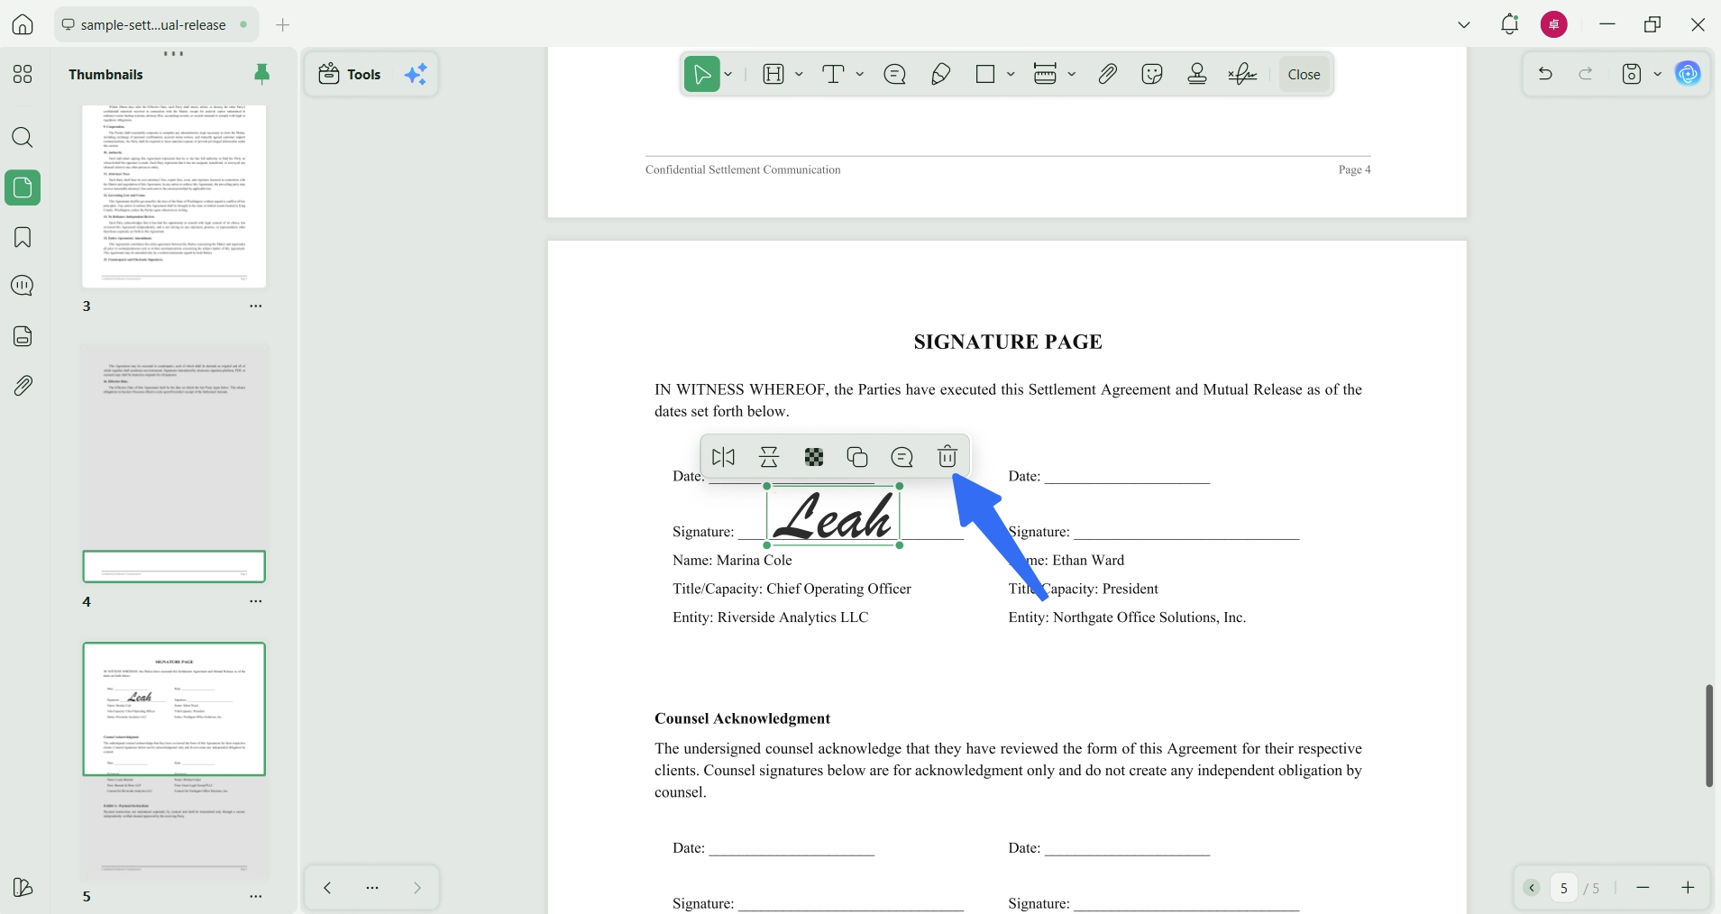
Task: Toggle signature transparency checkerboard
Action: tap(814, 457)
